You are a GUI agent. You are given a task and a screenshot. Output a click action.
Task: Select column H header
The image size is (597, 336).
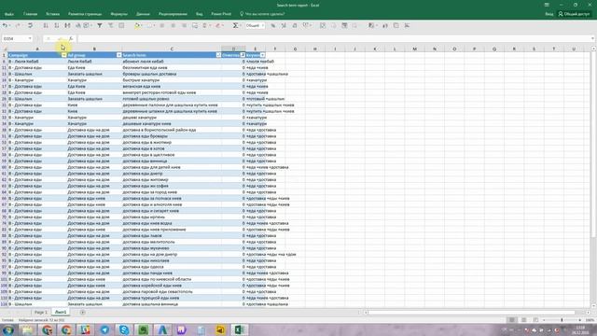(x=315, y=49)
